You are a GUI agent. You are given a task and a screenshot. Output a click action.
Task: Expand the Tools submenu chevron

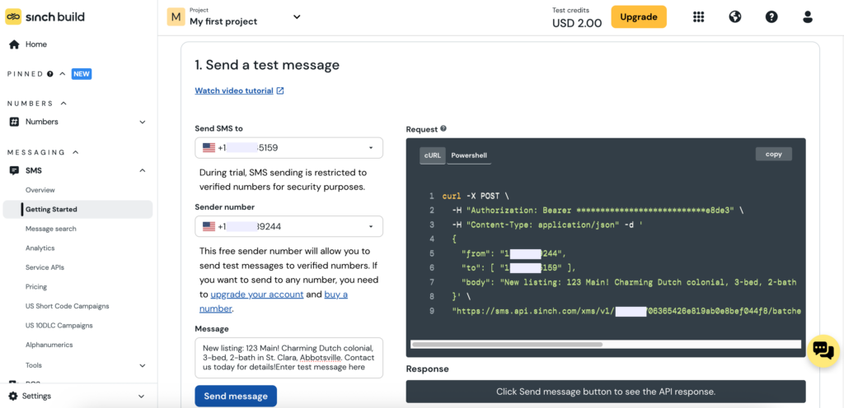point(143,365)
